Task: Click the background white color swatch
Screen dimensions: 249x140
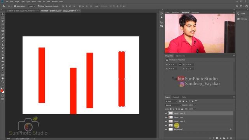Action: (x=4, y=92)
